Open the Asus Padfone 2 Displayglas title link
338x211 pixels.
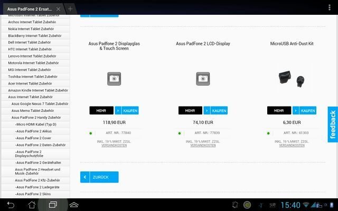pyautogui.click(x=114, y=46)
